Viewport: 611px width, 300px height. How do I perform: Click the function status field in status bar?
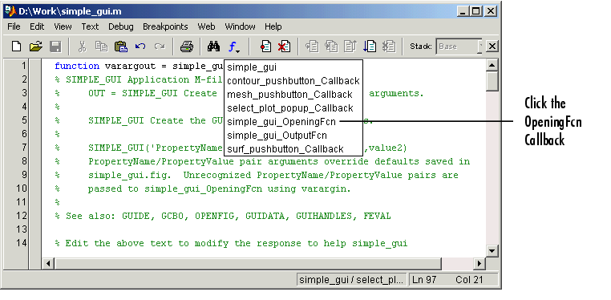coord(352,280)
